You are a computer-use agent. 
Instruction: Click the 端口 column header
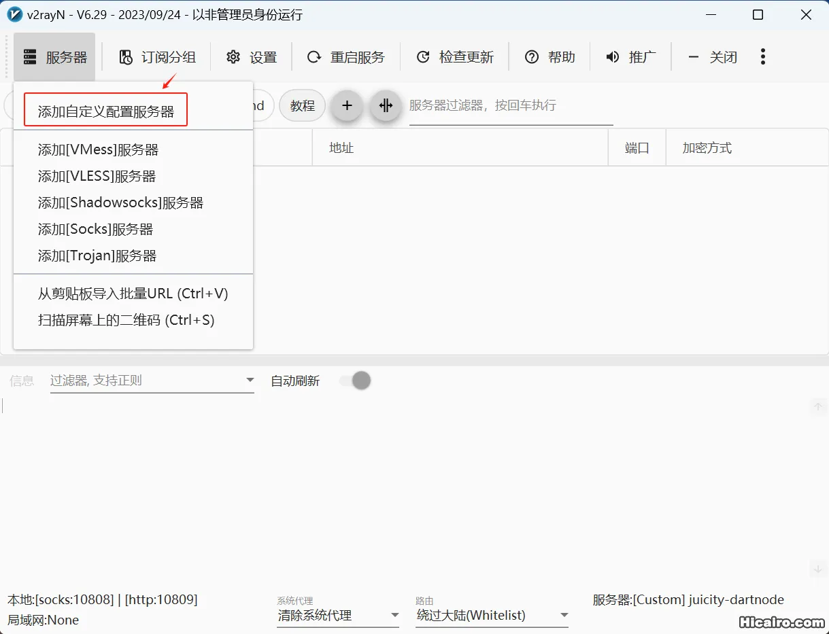637,148
